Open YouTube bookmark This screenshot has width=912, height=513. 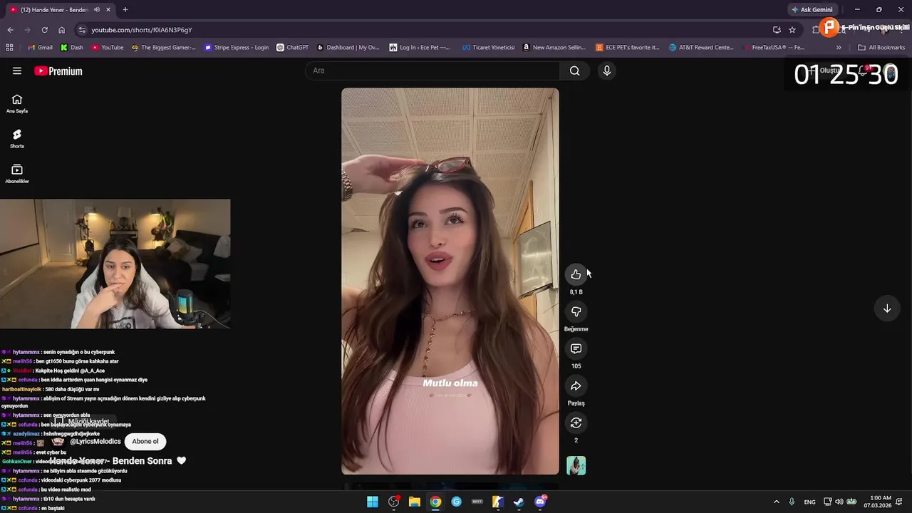tap(108, 48)
